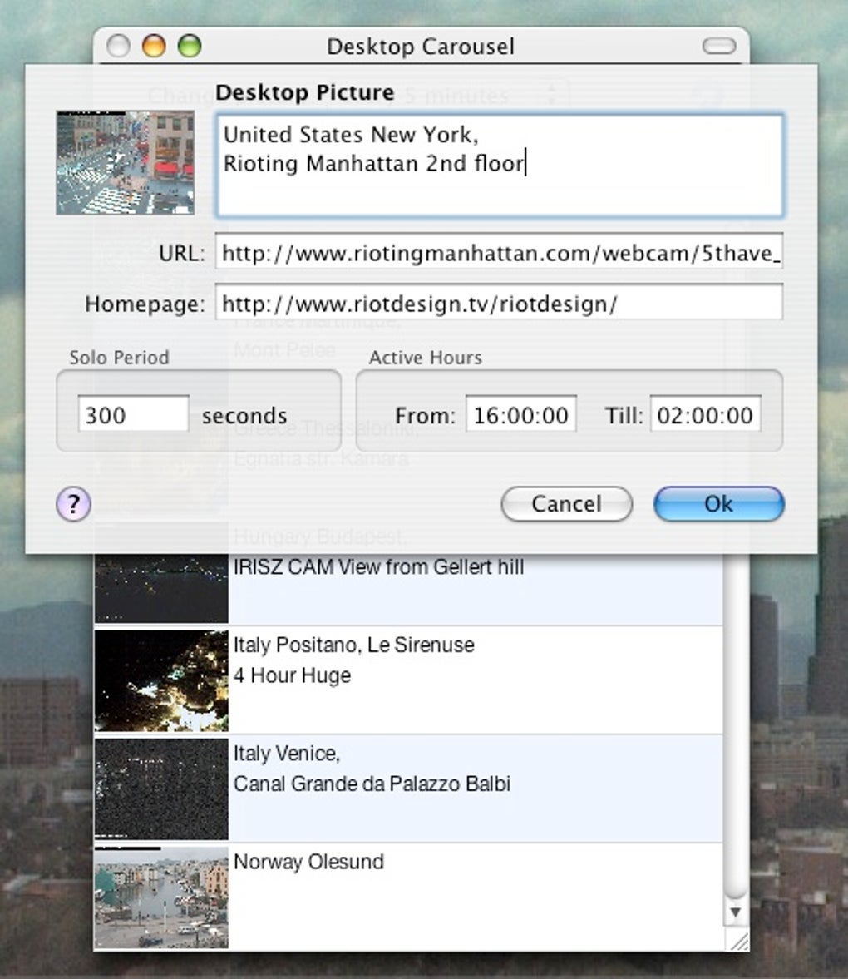Confirm changes with the Ok button

[x=717, y=504]
